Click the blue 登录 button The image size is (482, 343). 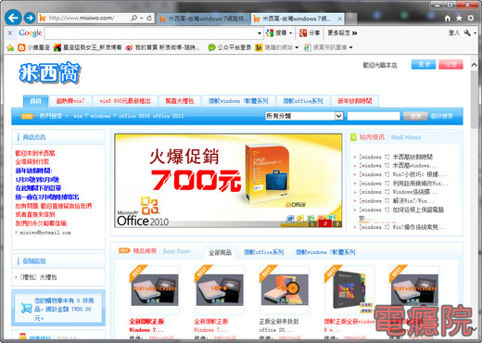[x=424, y=64]
